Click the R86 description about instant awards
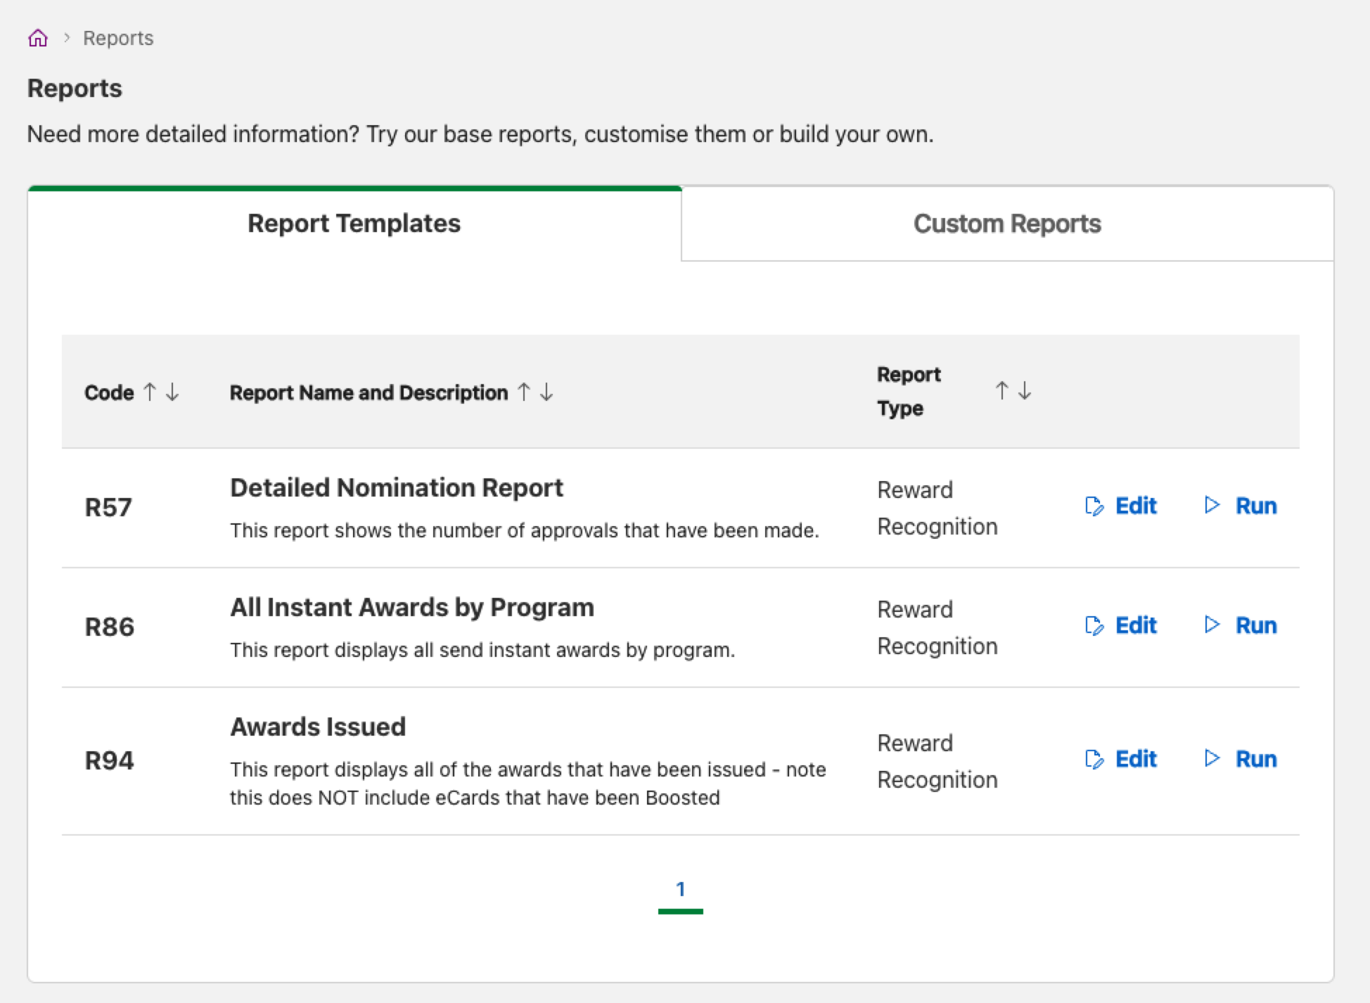 click(x=482, y=650)
